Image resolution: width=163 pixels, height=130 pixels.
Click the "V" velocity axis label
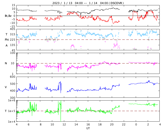[6, 87]
